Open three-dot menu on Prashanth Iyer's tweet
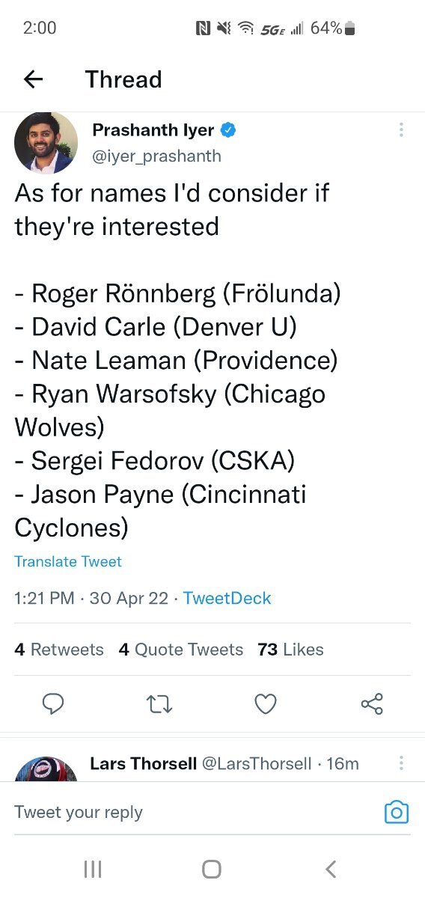 point(402,130)
